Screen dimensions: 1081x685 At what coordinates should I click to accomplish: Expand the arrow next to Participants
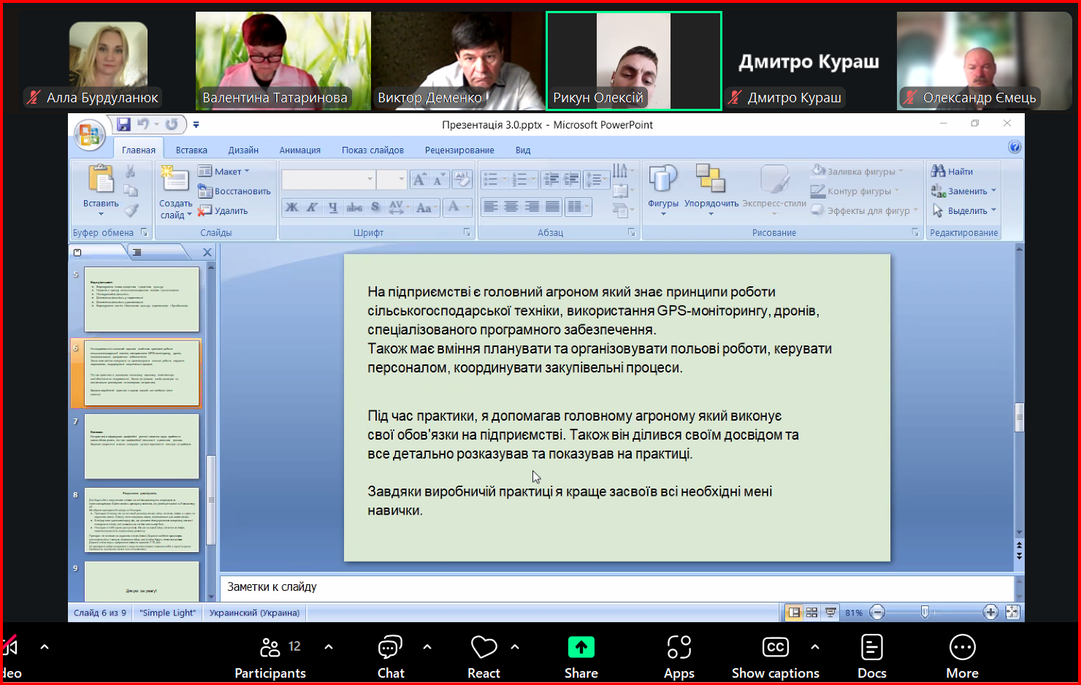click(x=329, y=646)
